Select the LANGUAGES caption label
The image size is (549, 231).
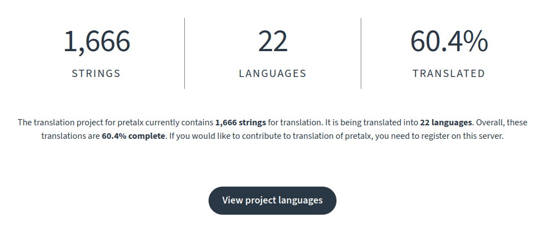coord(273,73)
